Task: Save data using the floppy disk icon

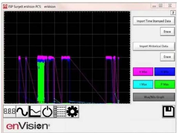Action: [x=168, y=112]
